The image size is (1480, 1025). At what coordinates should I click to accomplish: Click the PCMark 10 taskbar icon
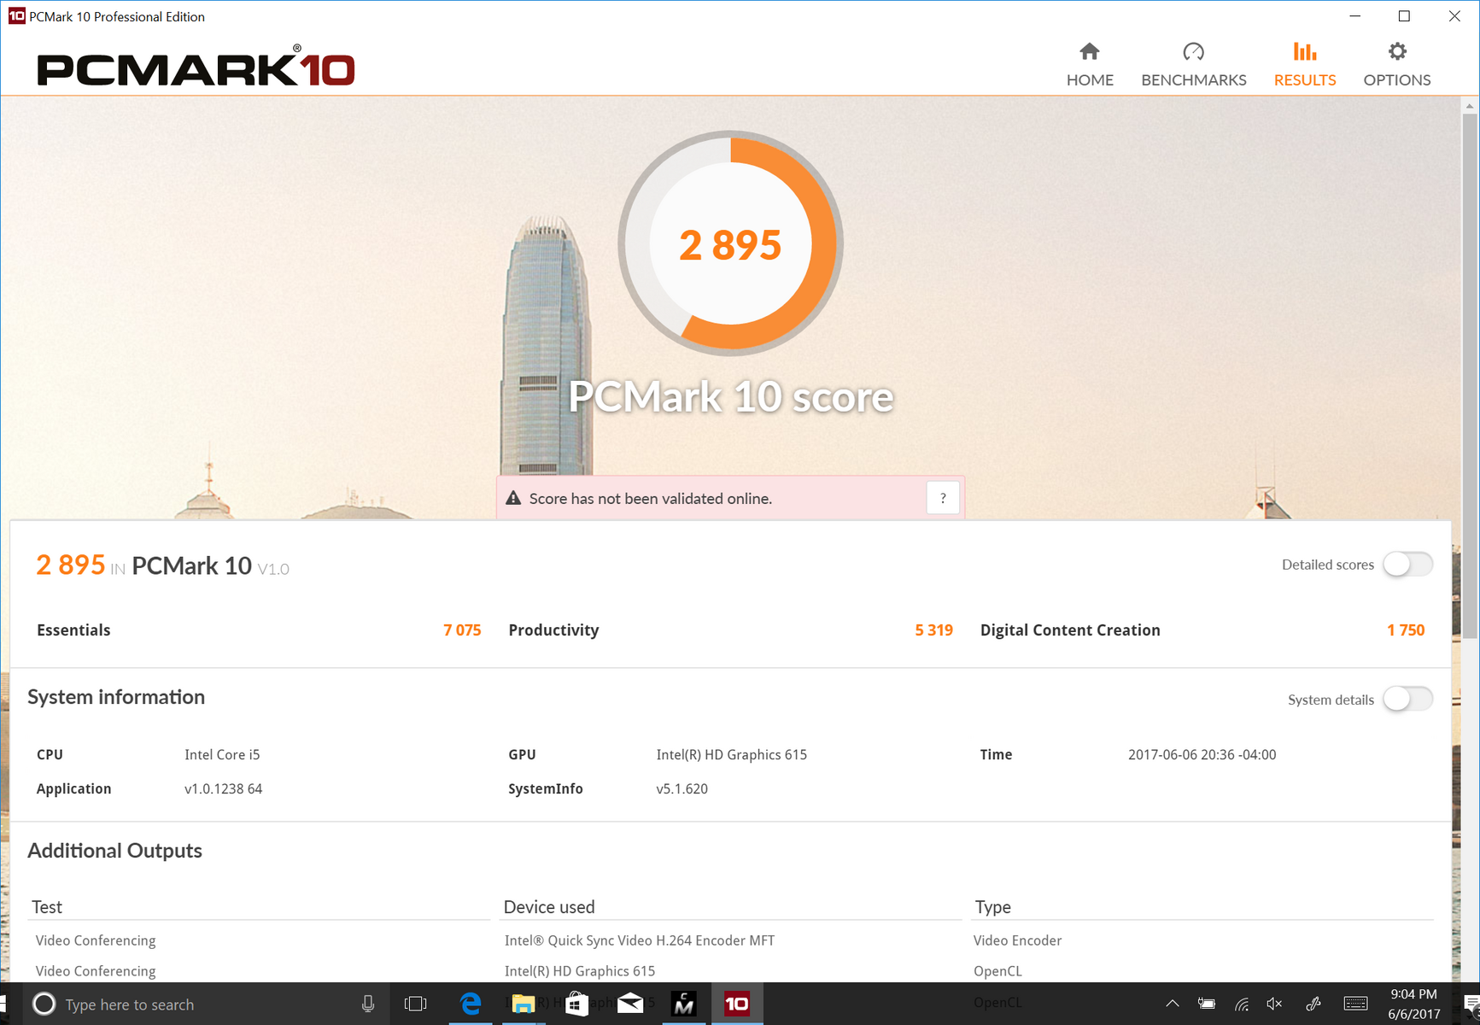pos(737,1004)
